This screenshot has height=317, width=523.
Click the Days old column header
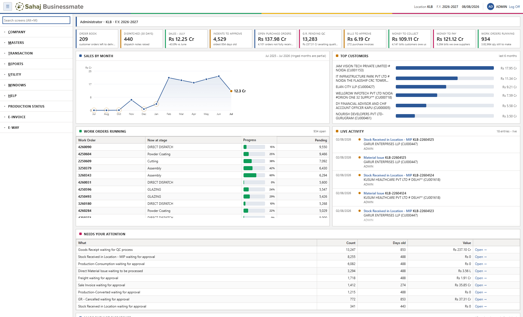tap(382, 243)
